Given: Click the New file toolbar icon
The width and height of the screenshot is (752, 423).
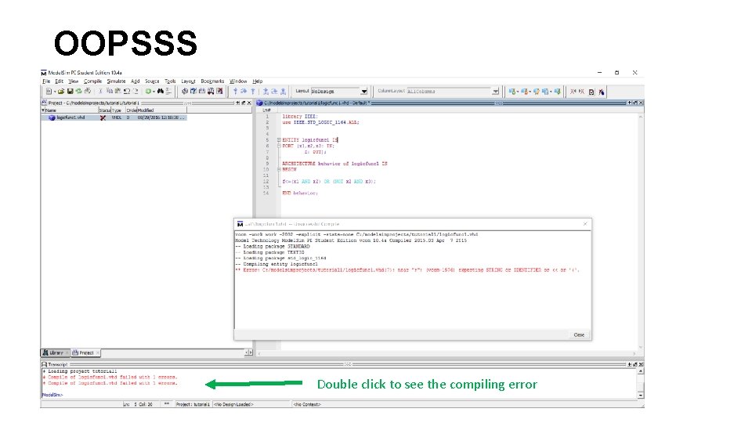Looking at the screenshot, I should pyautogui.click(x=49, y=91).
